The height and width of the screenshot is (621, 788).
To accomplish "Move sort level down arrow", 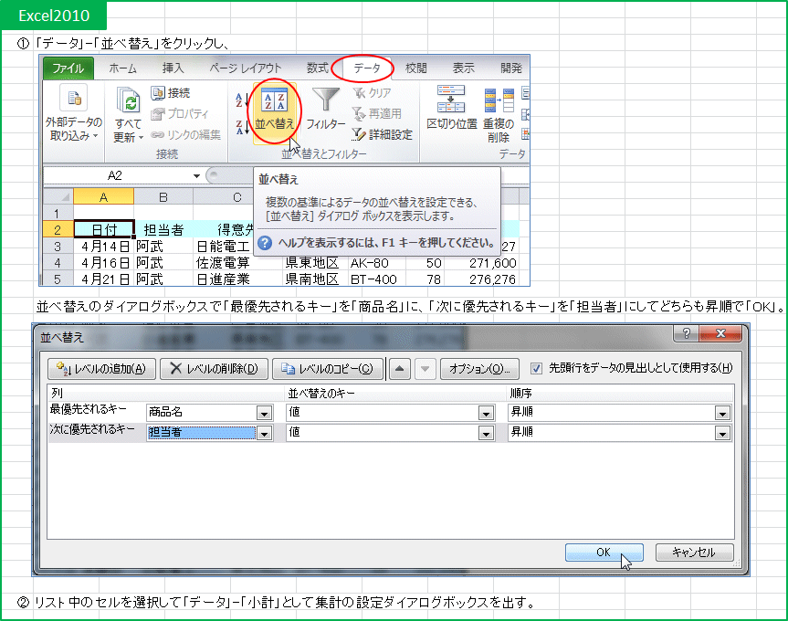I will coord(426,369).
